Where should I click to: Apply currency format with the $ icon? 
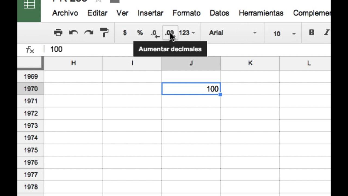pos(125,32)
